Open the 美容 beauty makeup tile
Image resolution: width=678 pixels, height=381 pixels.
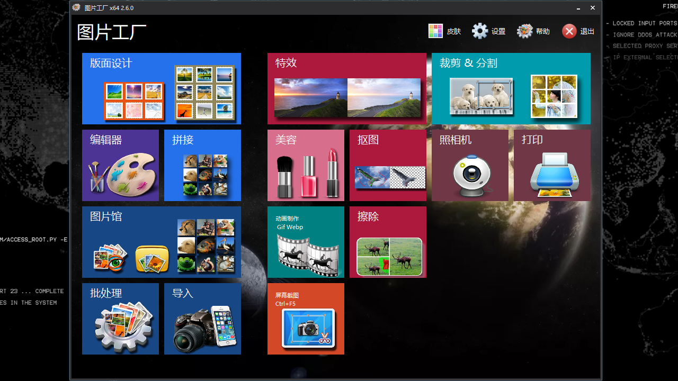[x=306, y=165]
